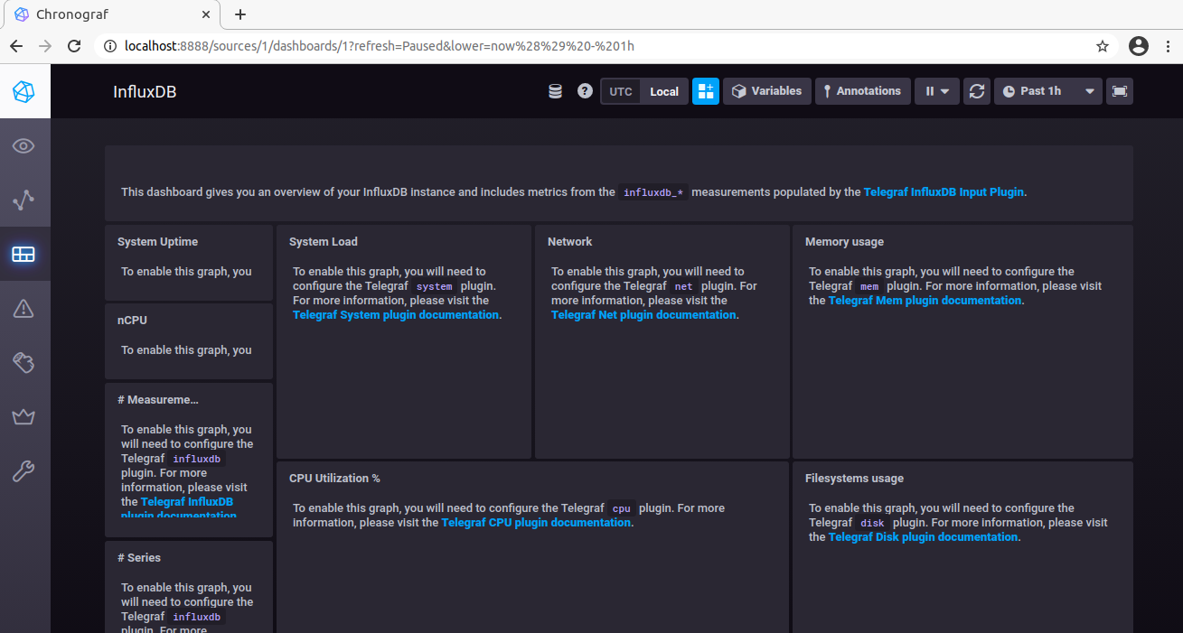The height and width of the screenshot is (633, 1183).
Task: Follow the Telegraf CPU plugin documentation link
Action: 536,523
